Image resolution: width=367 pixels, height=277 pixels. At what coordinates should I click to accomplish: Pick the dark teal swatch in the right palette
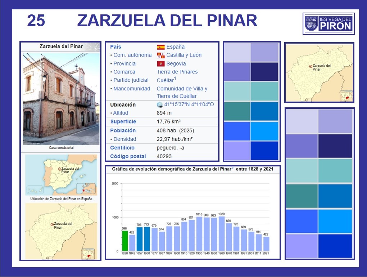[302, 196]
